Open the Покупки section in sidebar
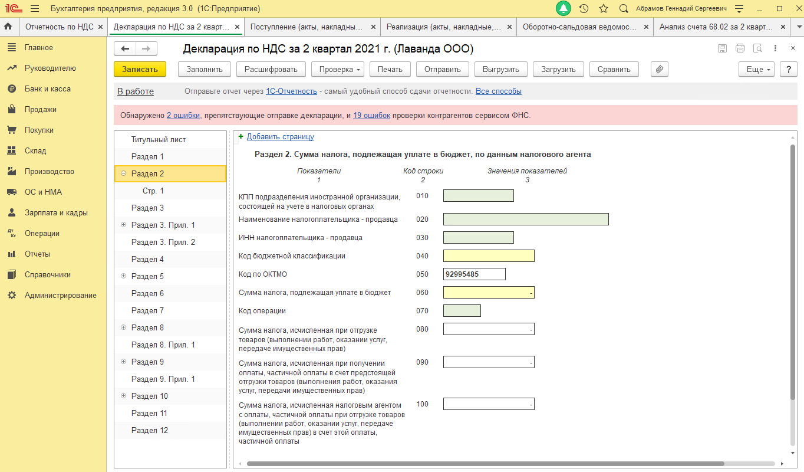The width and height of the screenshot is (804, 472). [39, 130]
